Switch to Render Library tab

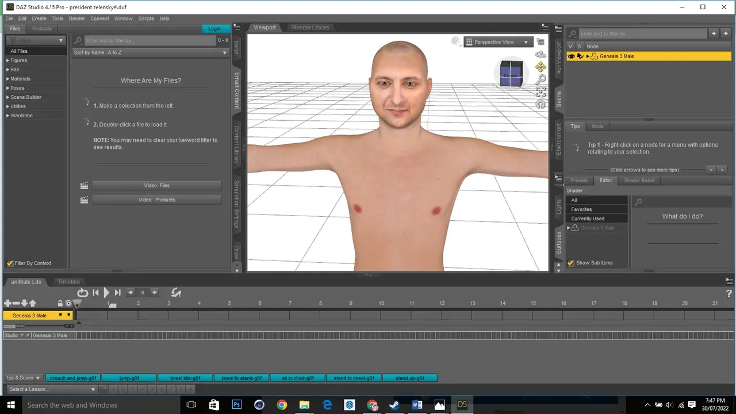[x=310, y=28]
